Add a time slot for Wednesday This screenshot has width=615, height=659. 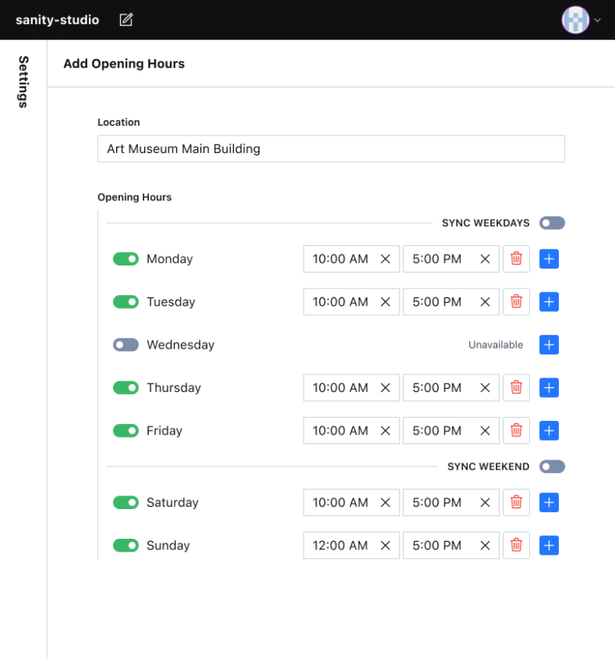pyautogui.click(x=549, y=345)
